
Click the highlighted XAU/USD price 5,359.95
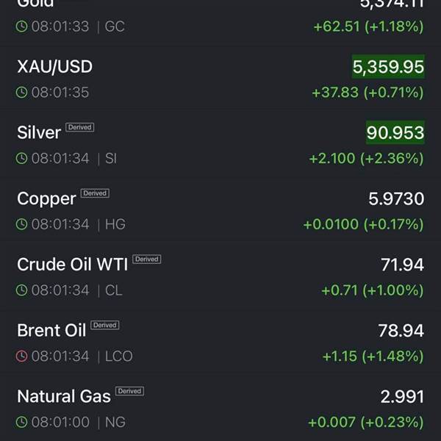pyautogui.click(x=388, y=67)
